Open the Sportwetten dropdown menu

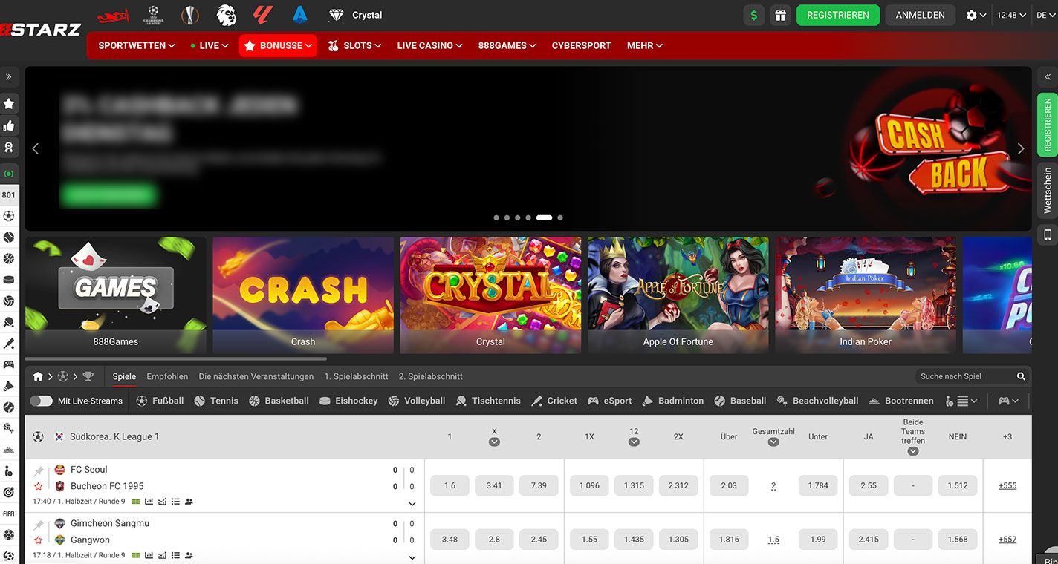tap(136, 45)
